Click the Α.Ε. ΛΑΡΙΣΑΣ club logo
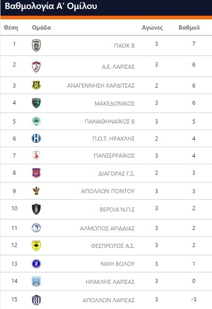Screen dimensions: 212x309 [x=36, y=66]
